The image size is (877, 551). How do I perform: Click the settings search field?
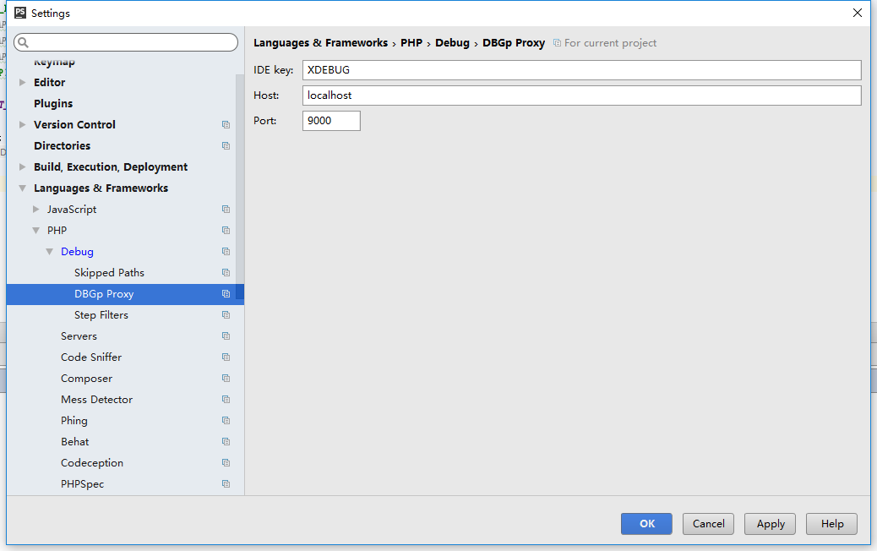point(126,42)
